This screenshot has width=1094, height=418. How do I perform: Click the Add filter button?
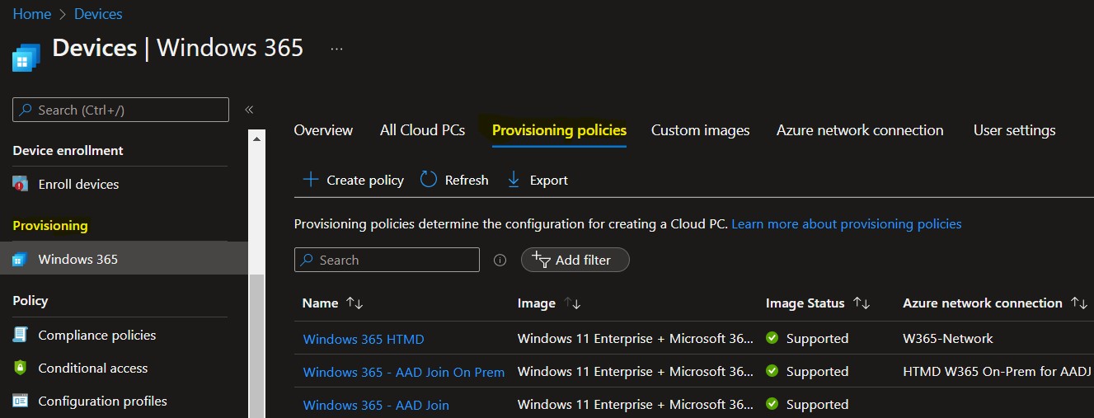(x=575, y=260)
